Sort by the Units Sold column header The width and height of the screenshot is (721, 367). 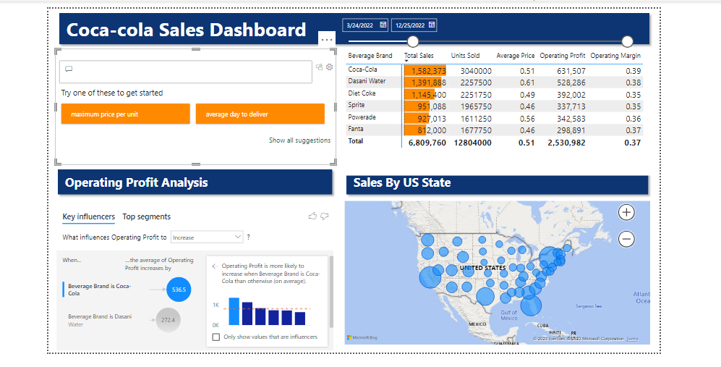pos(465,55)
